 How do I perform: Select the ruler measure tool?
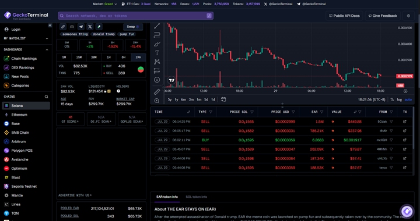pyautogui.click(x=157, y=92)
